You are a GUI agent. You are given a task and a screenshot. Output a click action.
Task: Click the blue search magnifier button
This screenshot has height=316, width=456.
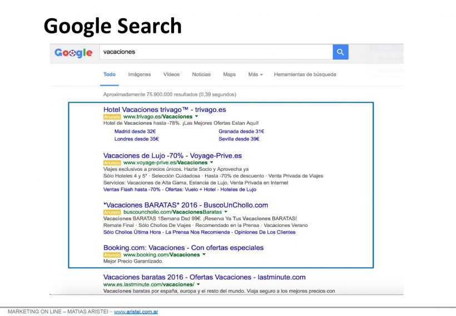(x=340, y=52)
